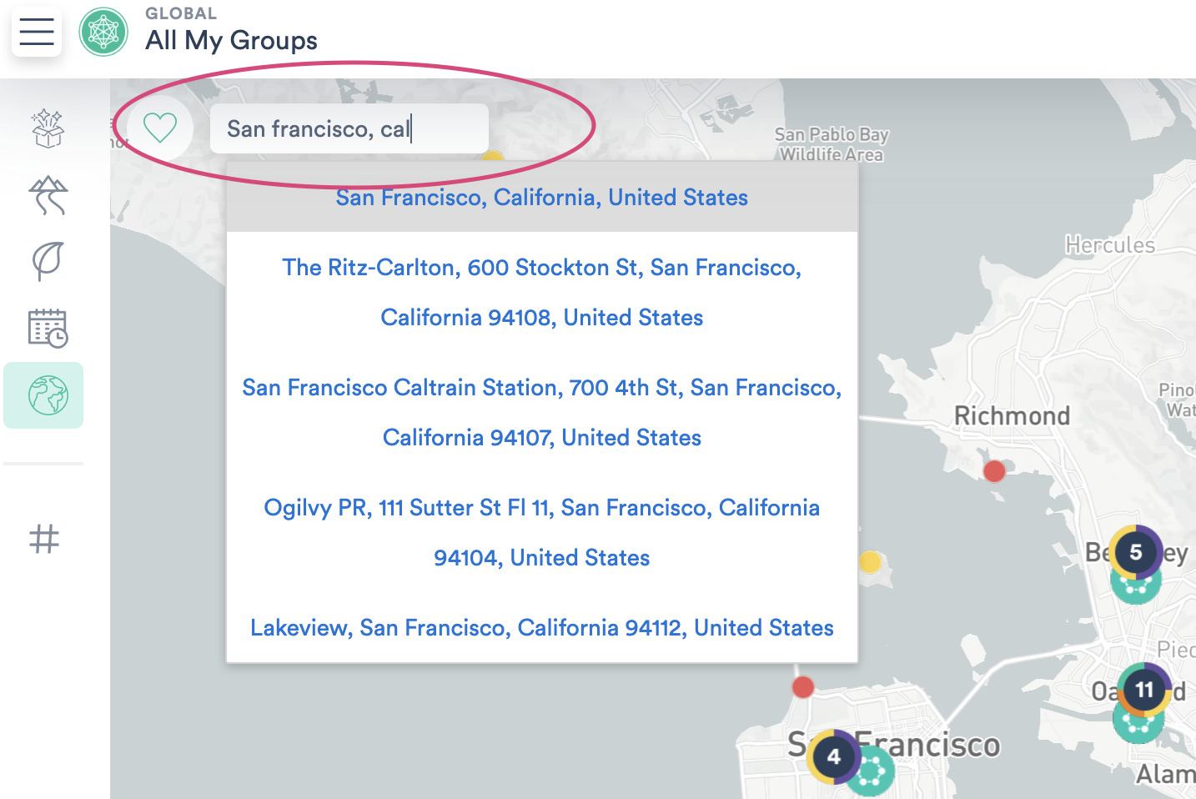Open the calendar clock events icon
The height and width of the screenshot is (799, 1196).
pyautogui.click(x=48, y=328)
